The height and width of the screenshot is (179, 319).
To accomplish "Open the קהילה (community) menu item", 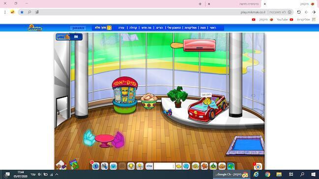I will (133, 28).
